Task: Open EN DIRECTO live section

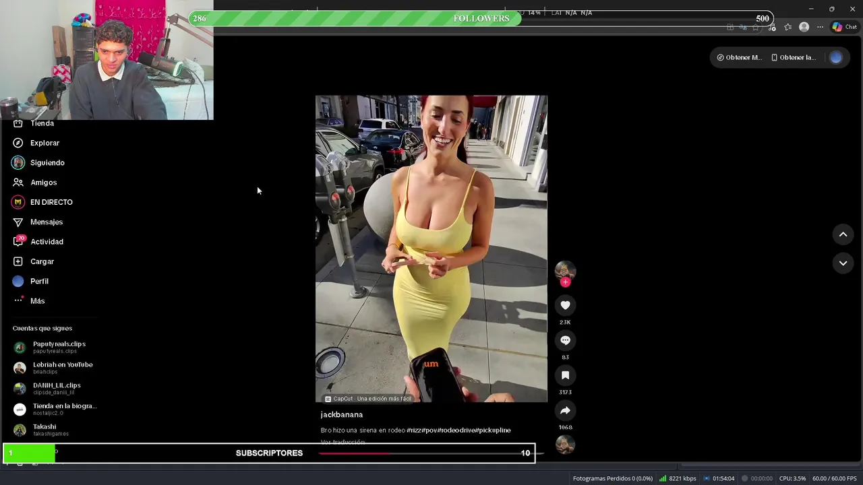Action: (x=51, y=202)
